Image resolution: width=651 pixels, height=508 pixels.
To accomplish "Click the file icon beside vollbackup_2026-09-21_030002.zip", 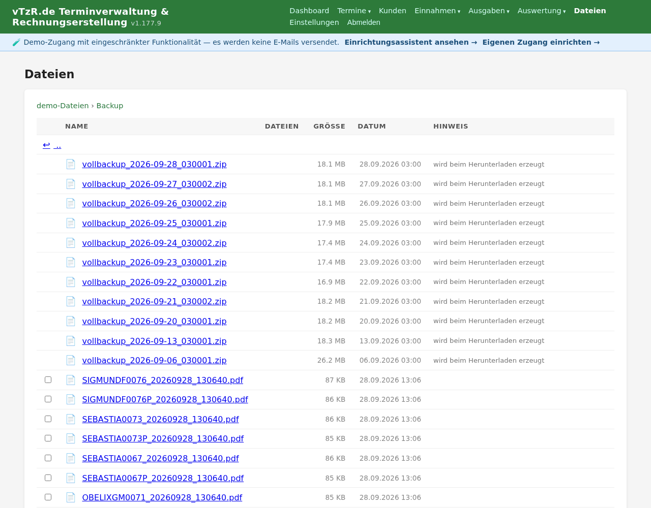I will (71, 301).
